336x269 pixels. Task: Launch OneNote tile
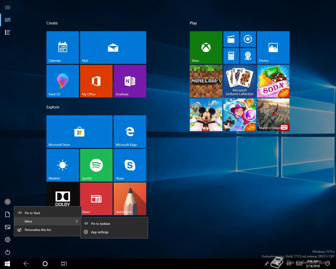[130, 81]
